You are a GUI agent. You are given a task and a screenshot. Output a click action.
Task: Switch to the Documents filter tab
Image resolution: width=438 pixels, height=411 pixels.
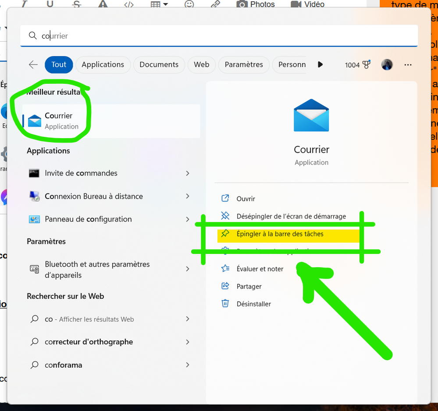pos(159,65)
